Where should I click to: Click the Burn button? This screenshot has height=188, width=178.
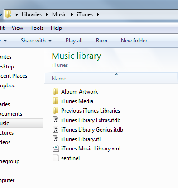101,41
